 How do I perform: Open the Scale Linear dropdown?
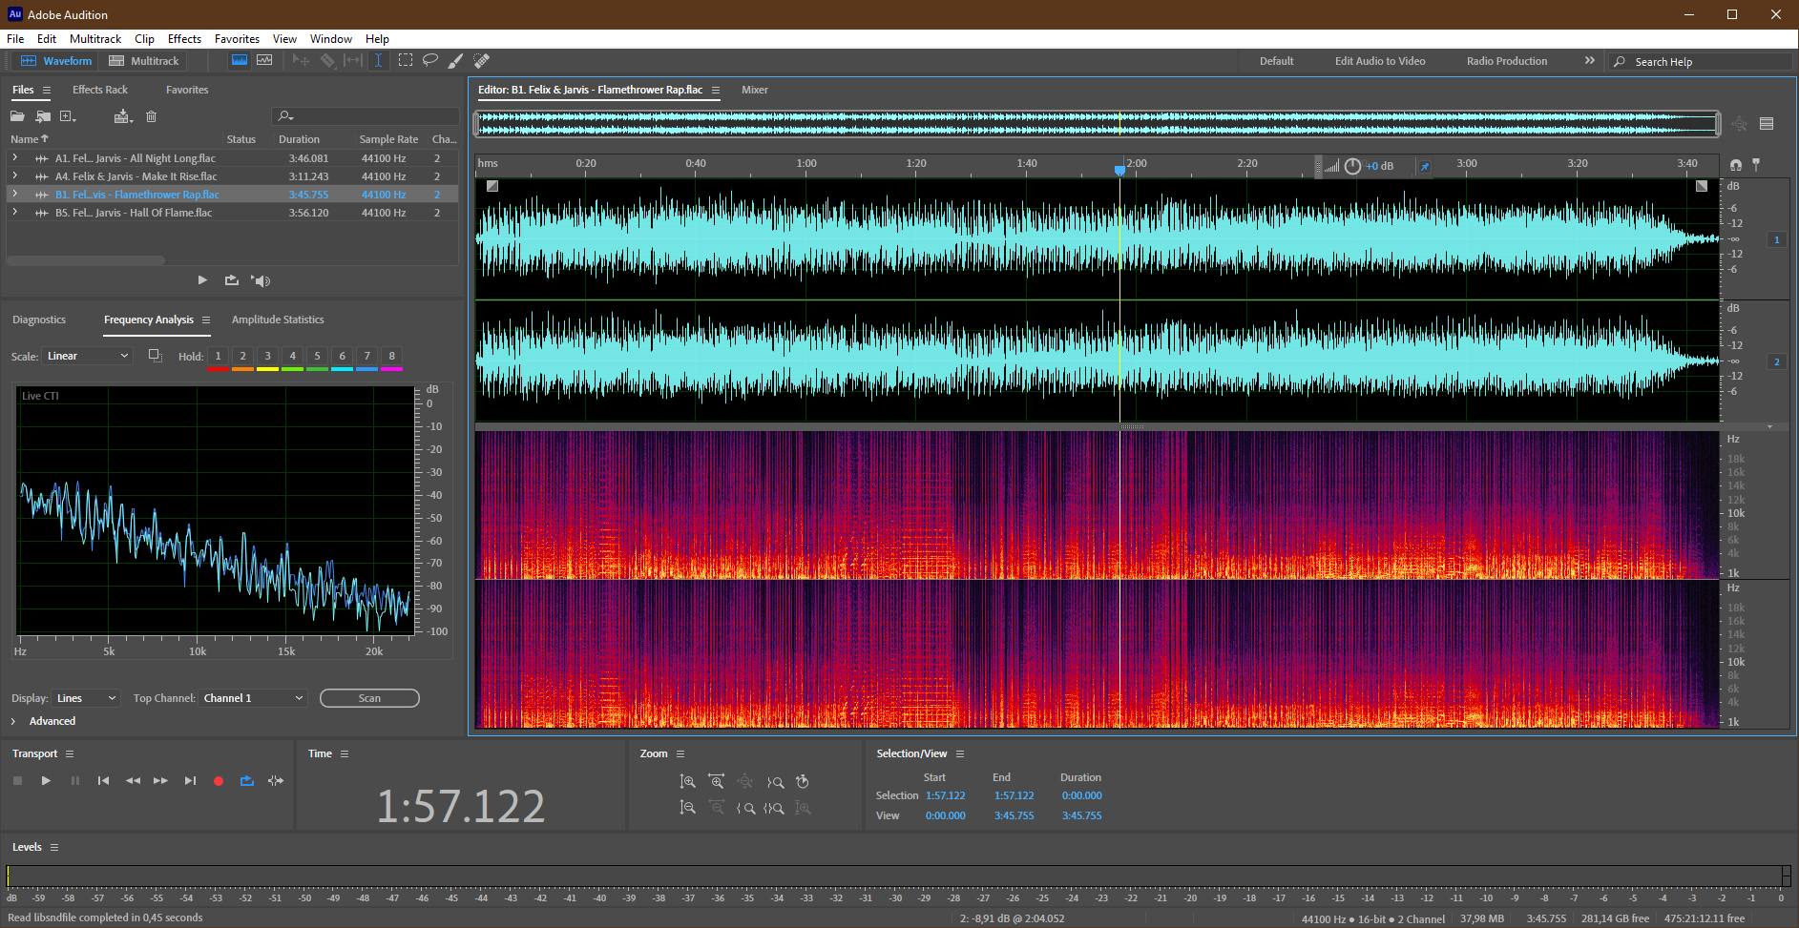point(87,356)
